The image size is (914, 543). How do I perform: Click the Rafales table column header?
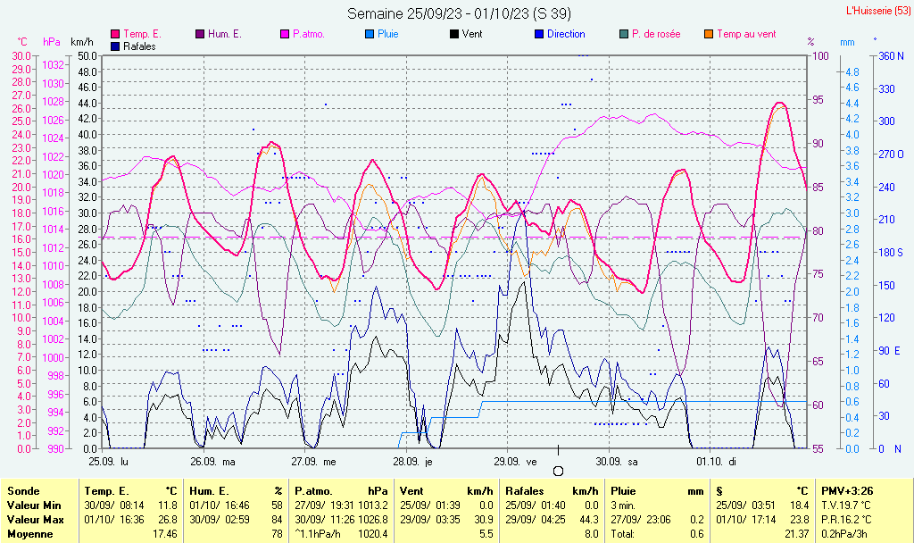[525, 491]
